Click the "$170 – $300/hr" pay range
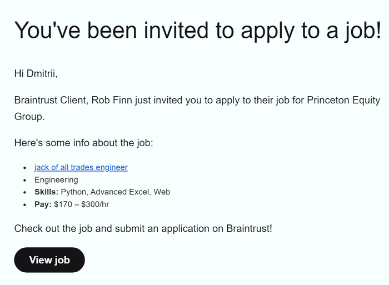 [x=82, y=204]
